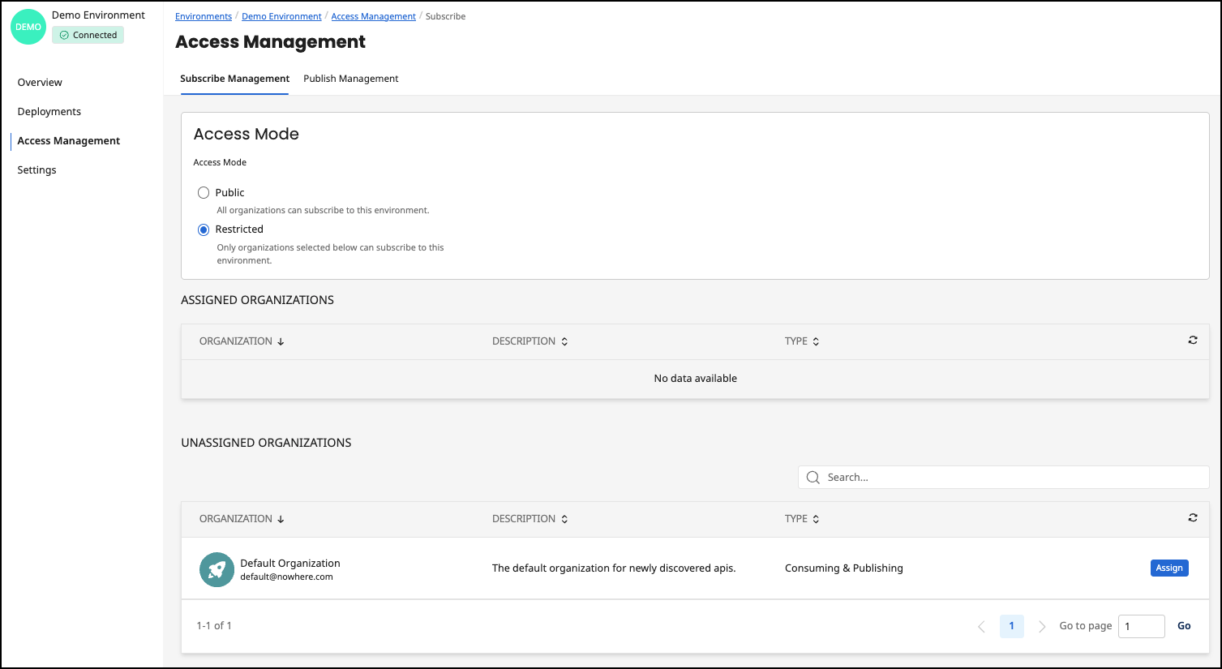Select page 1 in pagination
The width and height of the screenshot is (1222, 669).
coord(1011,626)
